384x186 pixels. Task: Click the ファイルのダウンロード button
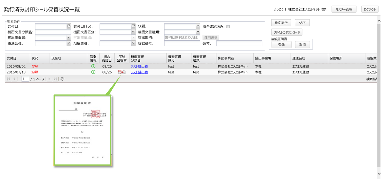[287, 32]
